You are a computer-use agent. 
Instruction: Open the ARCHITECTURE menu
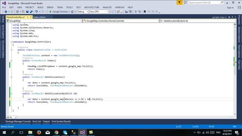pyautogui.click(x=92, y=8)
